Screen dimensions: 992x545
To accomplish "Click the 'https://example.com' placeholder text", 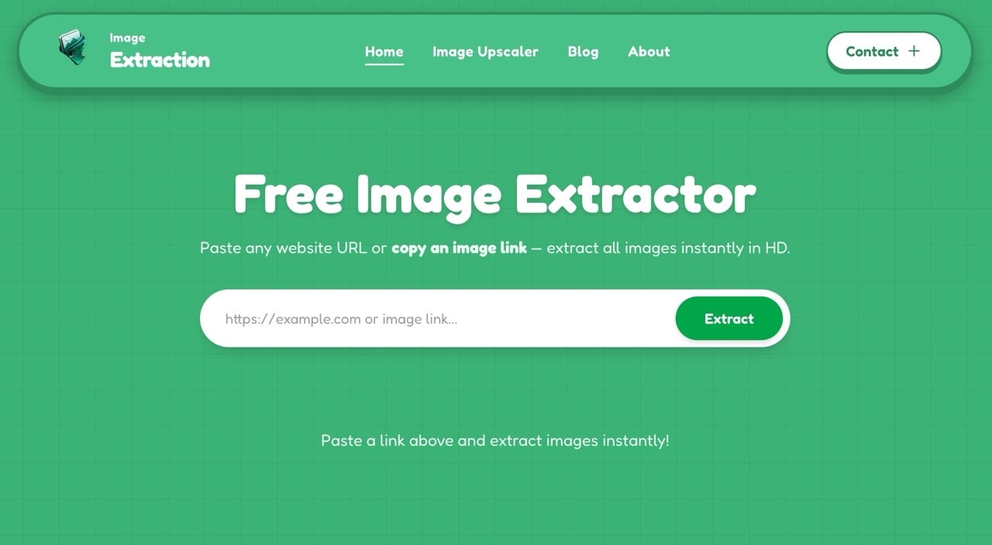I will tap(293, 319).
